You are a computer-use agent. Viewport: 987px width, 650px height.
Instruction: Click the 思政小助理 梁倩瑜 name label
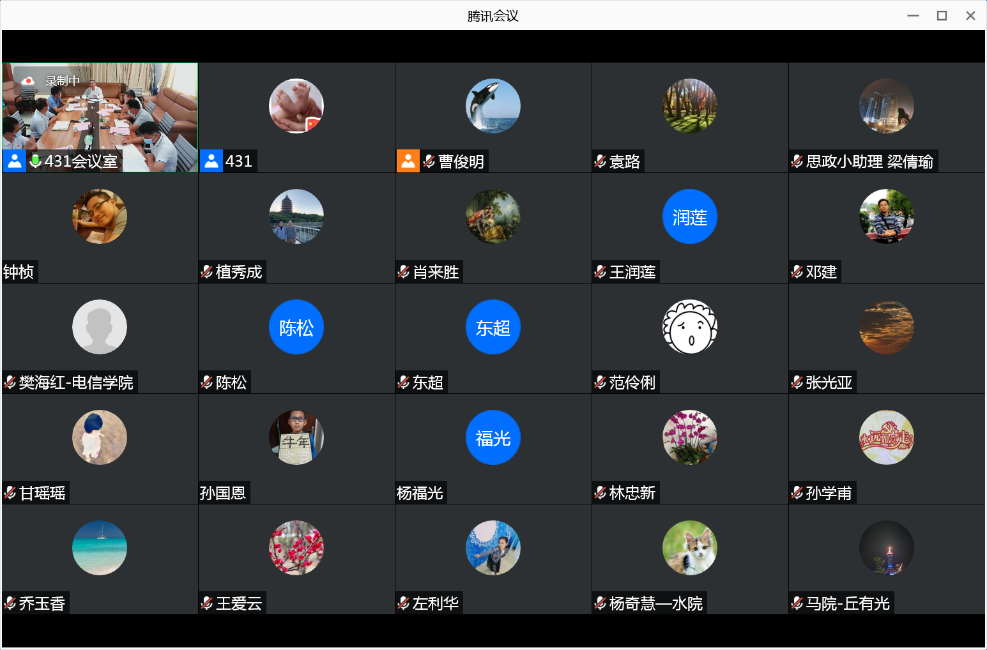pos(869,162)
